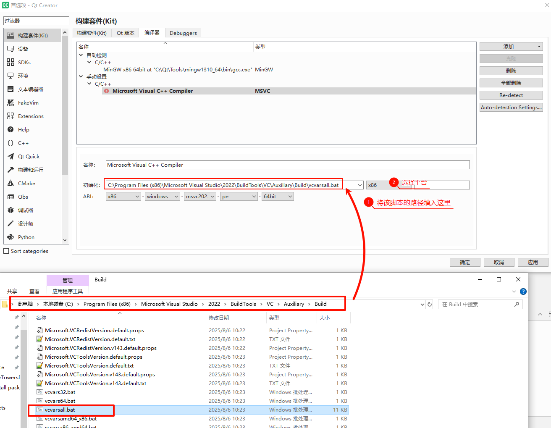Click the 全部删除 remove all button
This screenshot has width=551, height=428.
(x=511, y=83)
